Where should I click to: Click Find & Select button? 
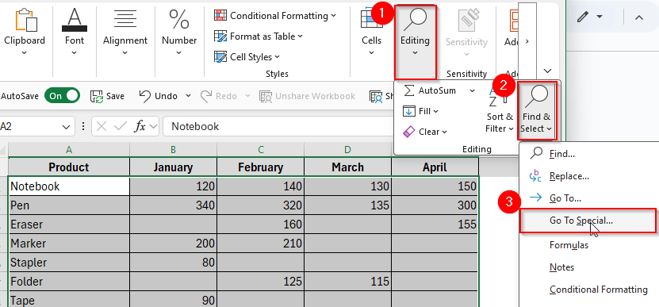pyautogui.click(x=537, y=111)
